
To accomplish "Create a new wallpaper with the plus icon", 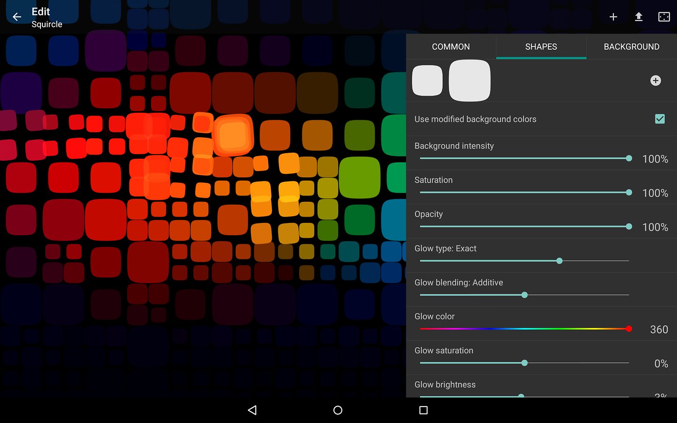I will pyautogui.click(x=613, y=16).
